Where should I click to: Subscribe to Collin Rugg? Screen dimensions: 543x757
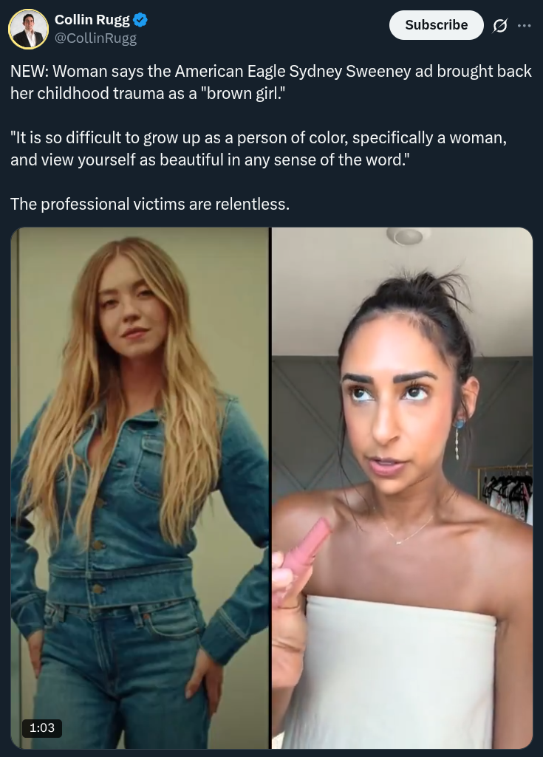click(x=436, y=25)
